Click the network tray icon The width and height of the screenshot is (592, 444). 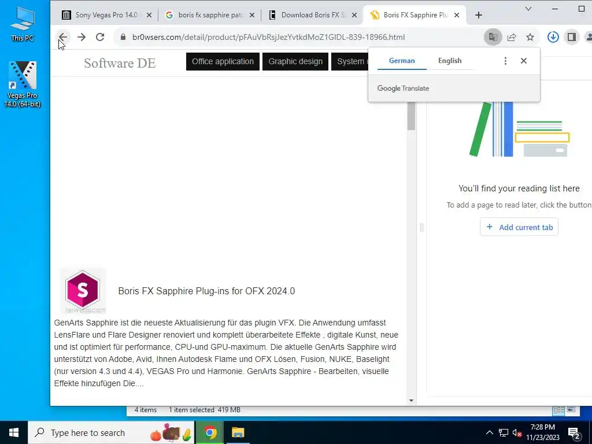click(x=504, y=432)
